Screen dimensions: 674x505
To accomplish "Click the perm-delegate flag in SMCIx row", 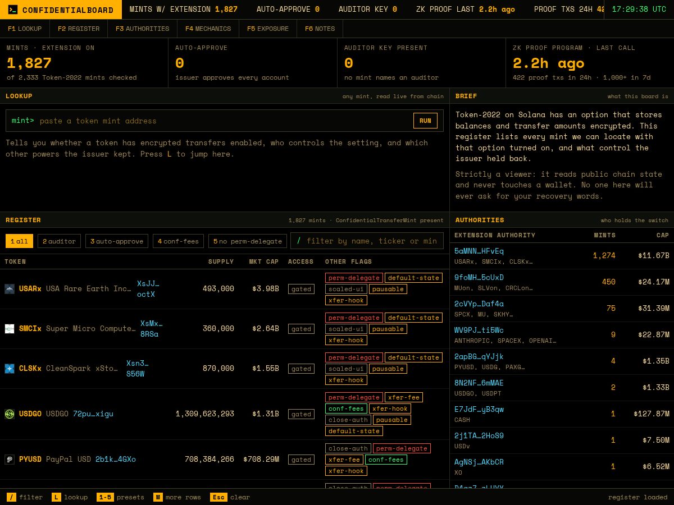I will click(x=354, y=318).
